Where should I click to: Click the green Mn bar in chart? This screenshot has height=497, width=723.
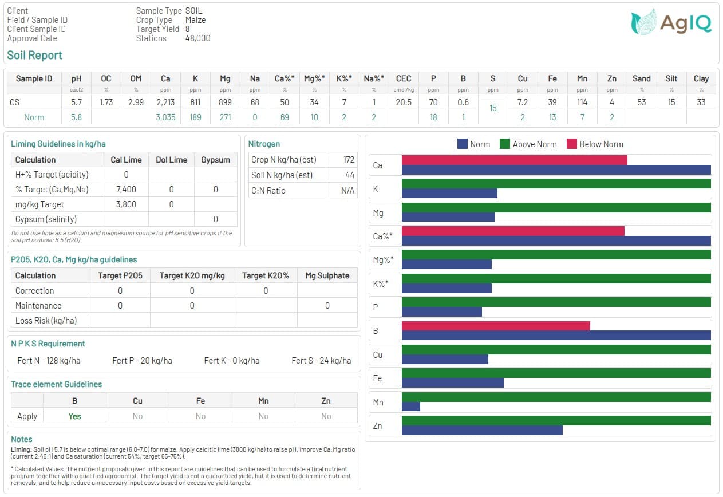point(556,397)
